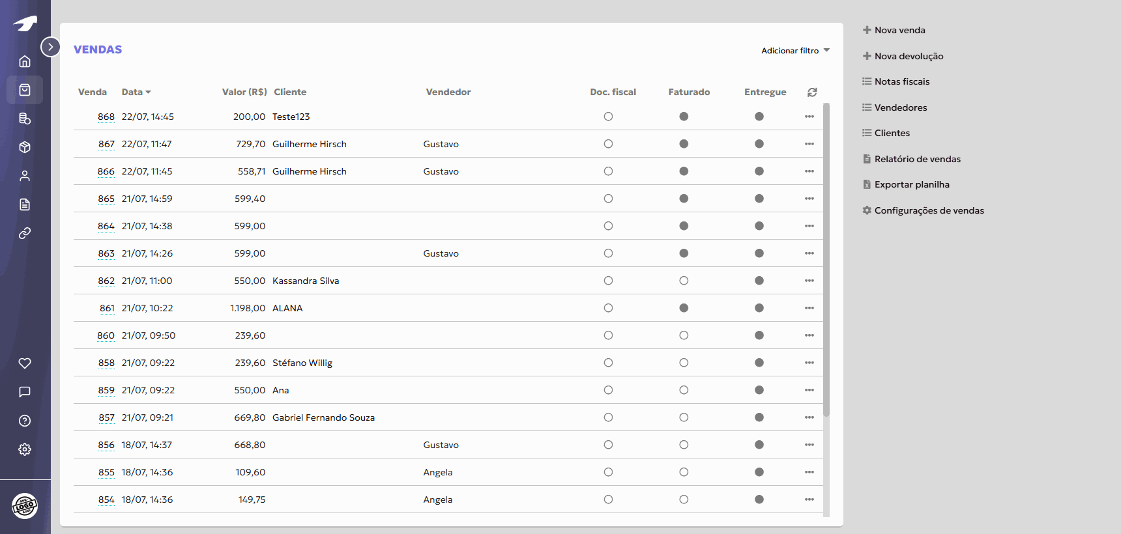Click Nova venda to create a sale
Screen dimensions: 1121x534
(899, 30)
